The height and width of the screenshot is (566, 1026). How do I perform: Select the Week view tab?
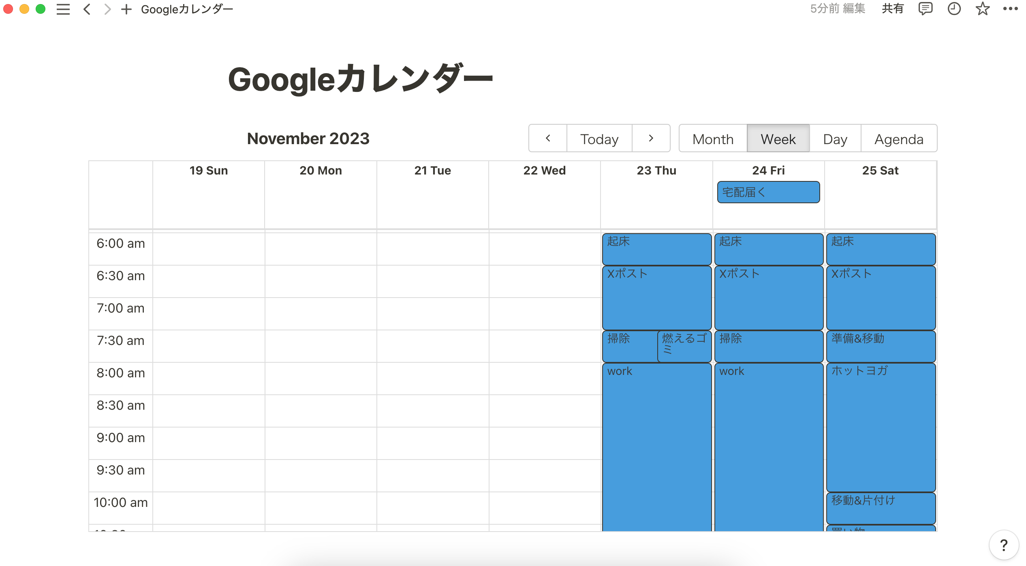(778, 138)
